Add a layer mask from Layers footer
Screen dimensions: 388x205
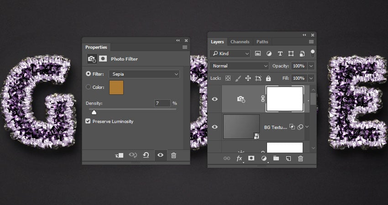pyautogui.click(x=251, y=159)
